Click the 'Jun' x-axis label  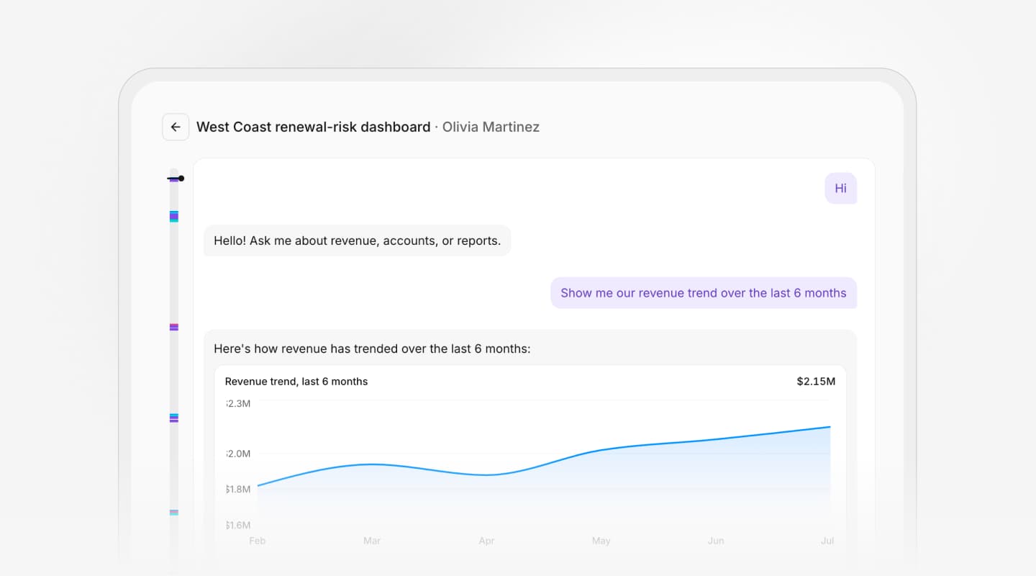[x=716, y=541]
